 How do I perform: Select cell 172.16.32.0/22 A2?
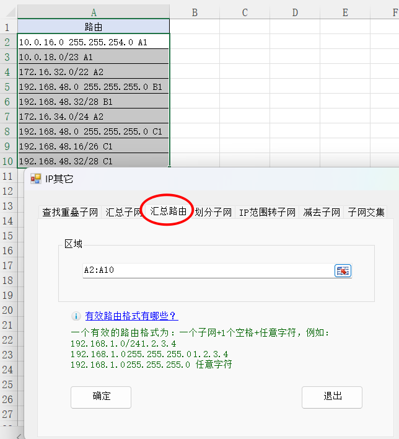94,72
